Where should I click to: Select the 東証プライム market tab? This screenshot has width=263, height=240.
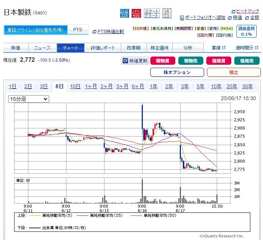pyautogui.click(x=35, y=30)
